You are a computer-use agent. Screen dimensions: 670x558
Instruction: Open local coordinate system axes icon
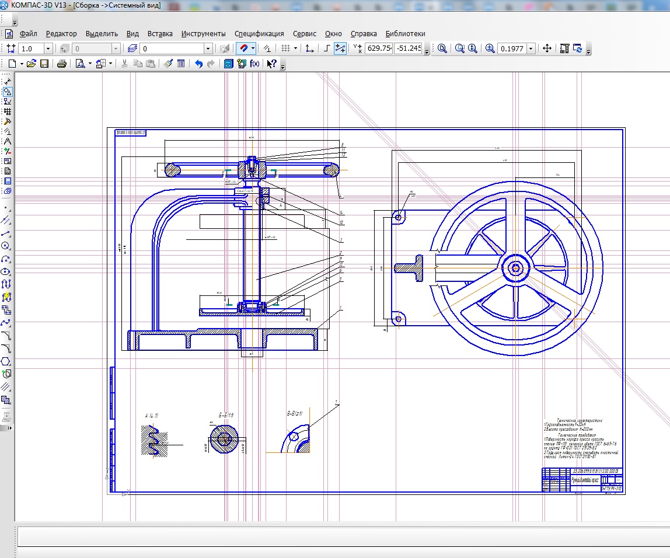(x=309, y=48)
